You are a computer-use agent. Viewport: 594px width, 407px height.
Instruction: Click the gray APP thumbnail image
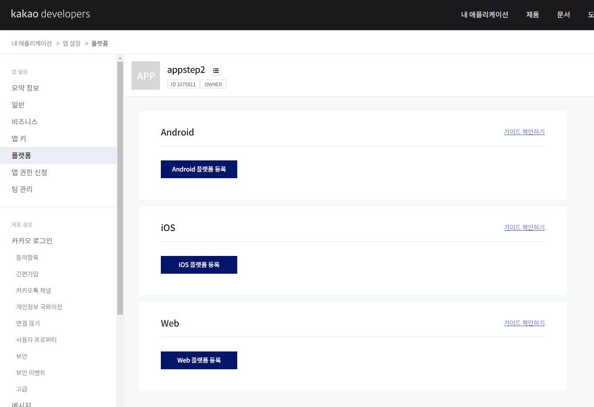(x=146, y=76)
